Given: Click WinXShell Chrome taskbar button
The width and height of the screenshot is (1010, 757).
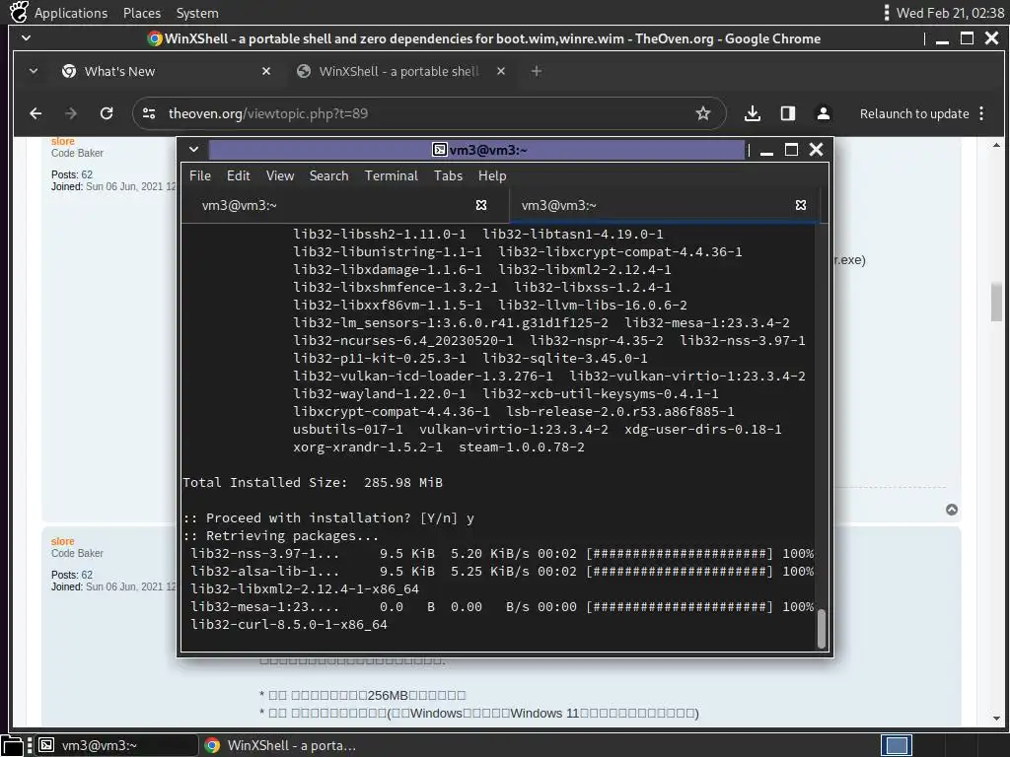Looking at the screenshot, I should coord(280,745).
